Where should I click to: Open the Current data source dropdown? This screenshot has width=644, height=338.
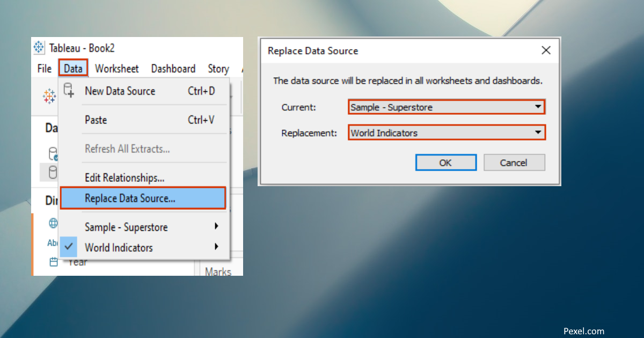[447, 107]
